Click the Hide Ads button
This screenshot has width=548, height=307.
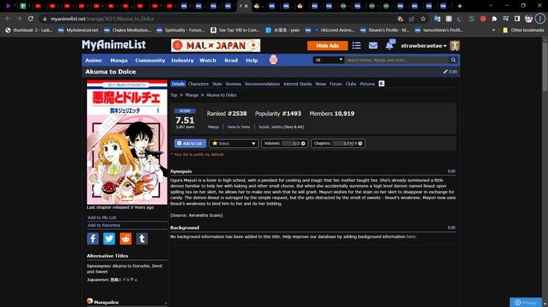[x=328, y=45]
